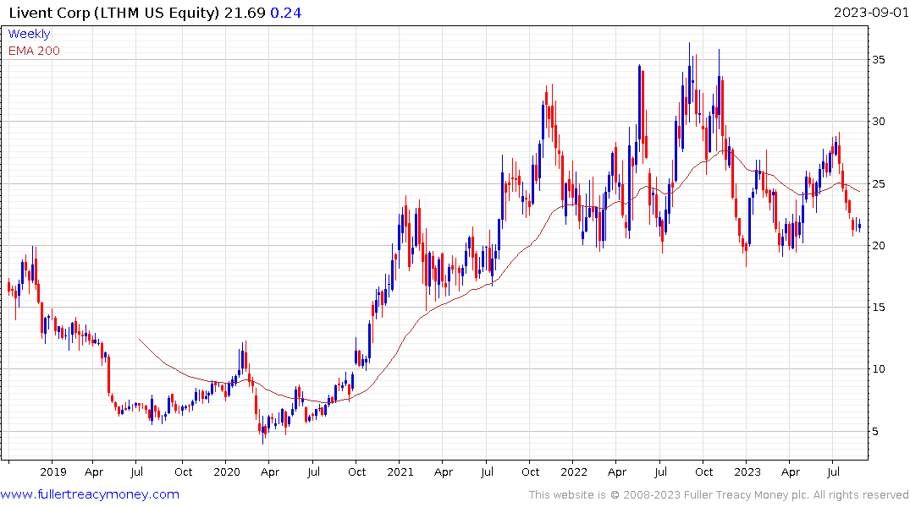Viewport: 910px width, 507px height.
Task: Click the last price value 21.69
Action: 245,13
